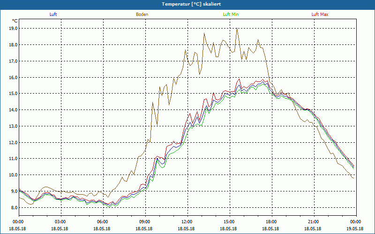Click the 12:00 time axis label
This screenshot has height=234, width=375.
pos(187,222)
